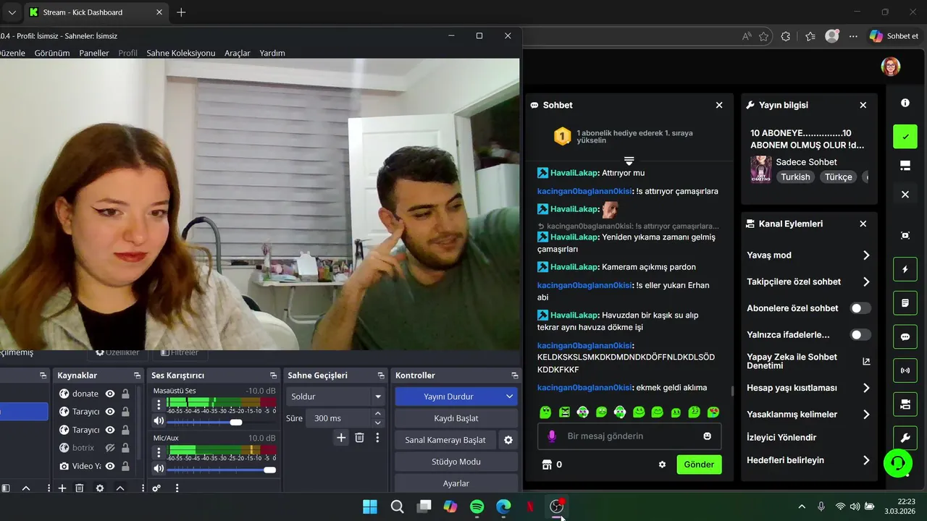Click the chat bubble sidebar icon

click(x=905, y=337)
